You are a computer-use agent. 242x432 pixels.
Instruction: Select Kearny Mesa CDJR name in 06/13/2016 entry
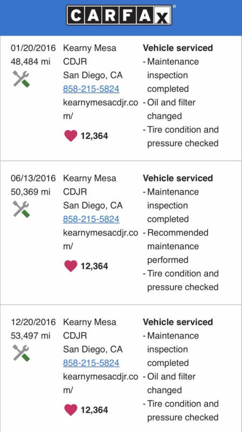tap(89, 185)
